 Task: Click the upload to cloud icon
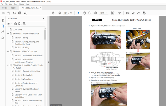pyautogui.click(x=14, y=13)
